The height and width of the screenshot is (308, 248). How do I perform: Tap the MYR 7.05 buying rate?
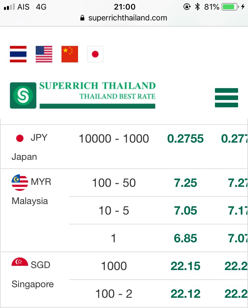click(x=185, y=210)
